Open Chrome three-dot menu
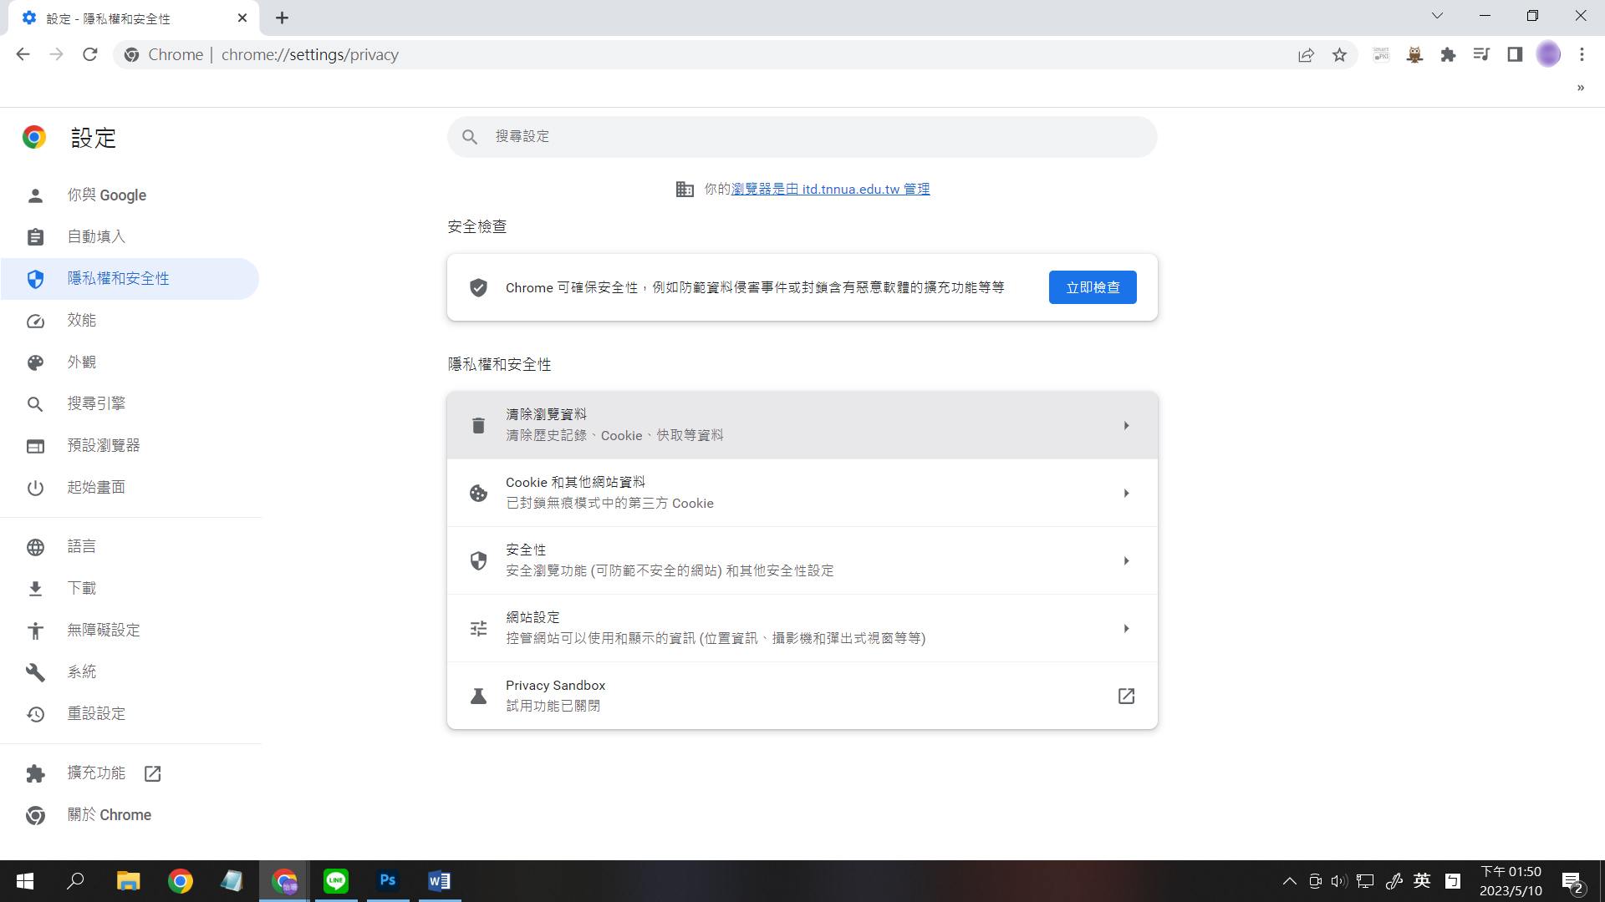Screen dimensions: 1605x902 (x=1582, y=55)
